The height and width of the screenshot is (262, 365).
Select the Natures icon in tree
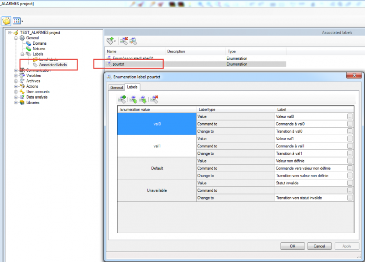[x=28, y=49]
